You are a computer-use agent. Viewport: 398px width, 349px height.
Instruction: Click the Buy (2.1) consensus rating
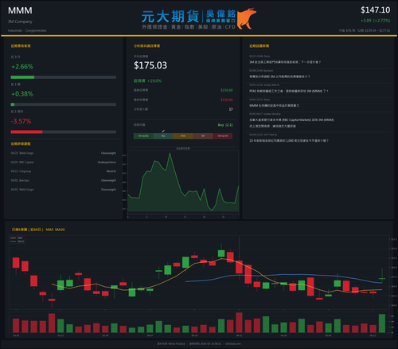coord(225,125)
